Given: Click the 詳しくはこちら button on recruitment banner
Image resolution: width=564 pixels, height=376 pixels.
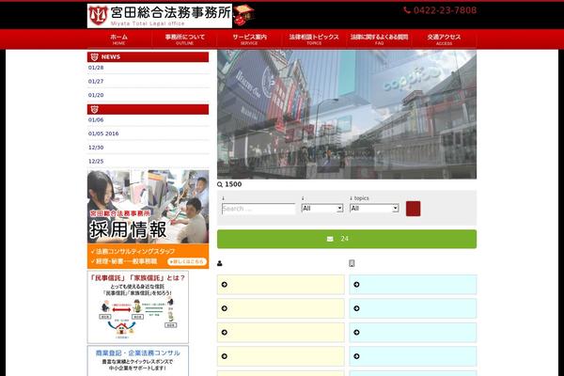Looking at the screenshot, I should tap(187, 261).
